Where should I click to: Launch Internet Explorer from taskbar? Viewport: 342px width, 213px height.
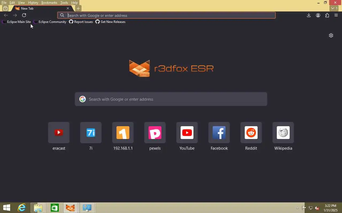[x=21, y=208]
